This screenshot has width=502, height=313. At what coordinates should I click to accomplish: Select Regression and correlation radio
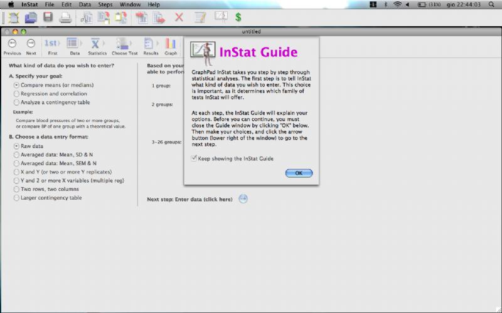(16, 94)
